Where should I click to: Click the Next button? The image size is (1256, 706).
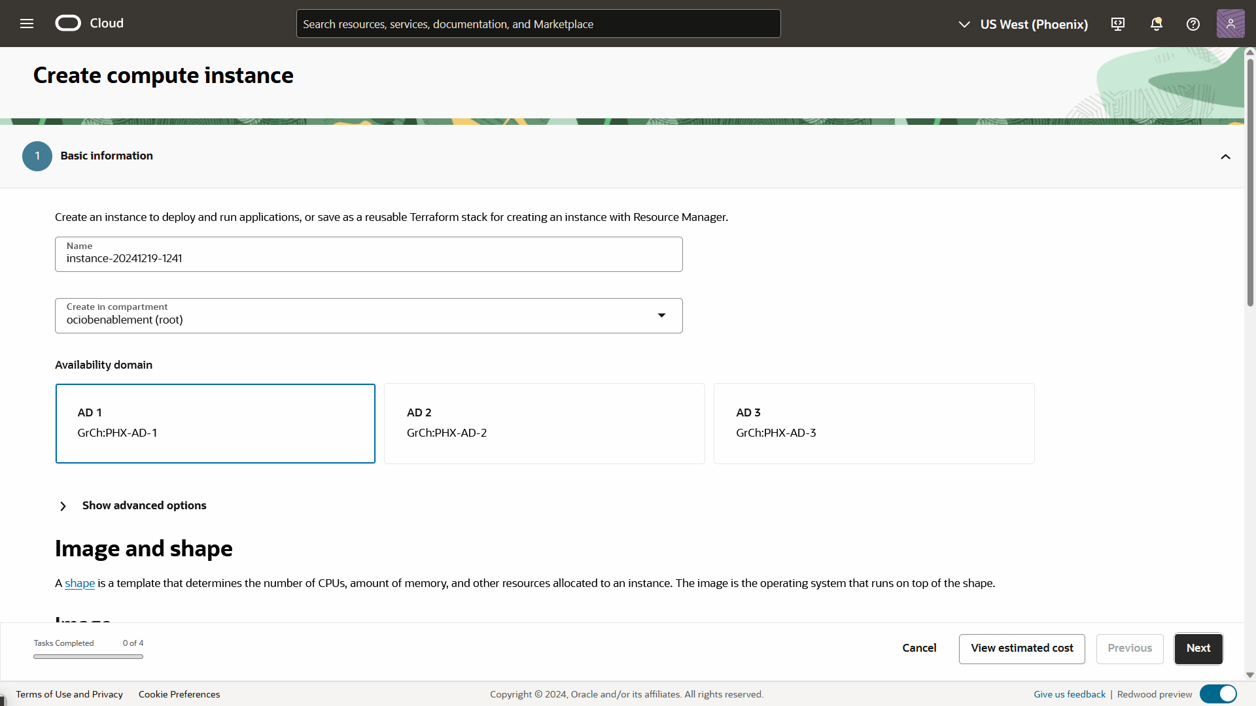point(1198,648)
